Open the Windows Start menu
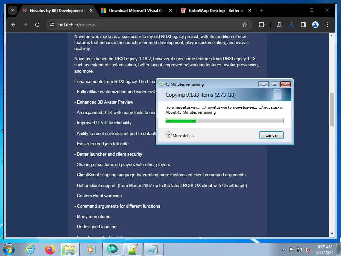This screenshot has height=256, width=341. tap(9, 249)
